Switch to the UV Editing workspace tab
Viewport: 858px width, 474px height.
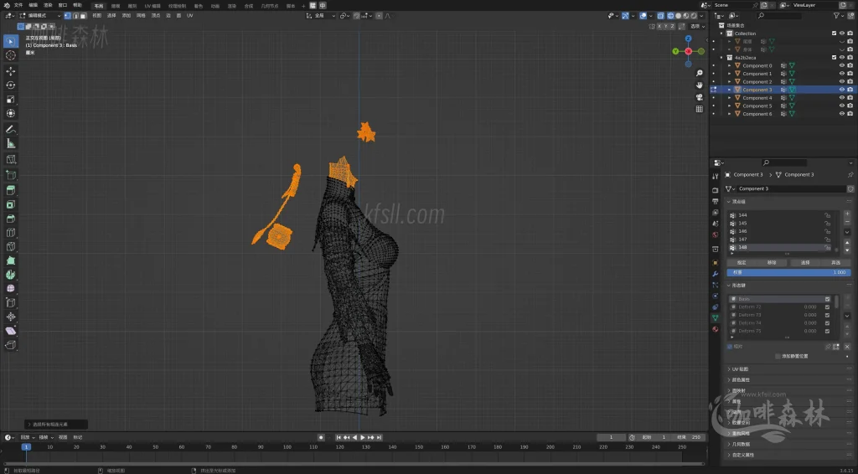click(x=152, y=6)
